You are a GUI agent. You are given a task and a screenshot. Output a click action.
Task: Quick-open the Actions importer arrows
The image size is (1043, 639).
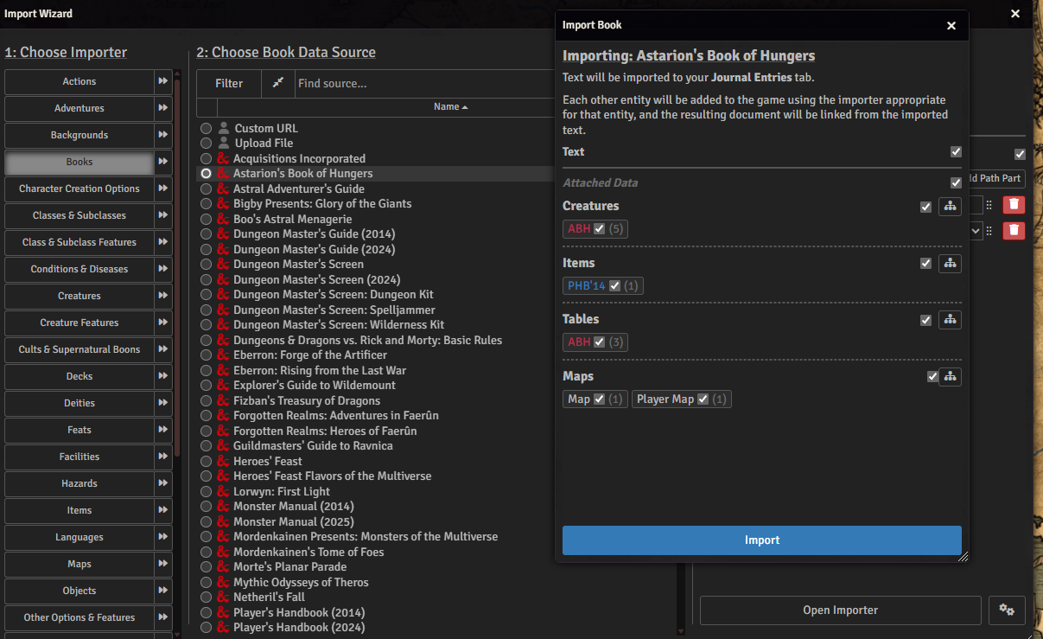(162, 81)
